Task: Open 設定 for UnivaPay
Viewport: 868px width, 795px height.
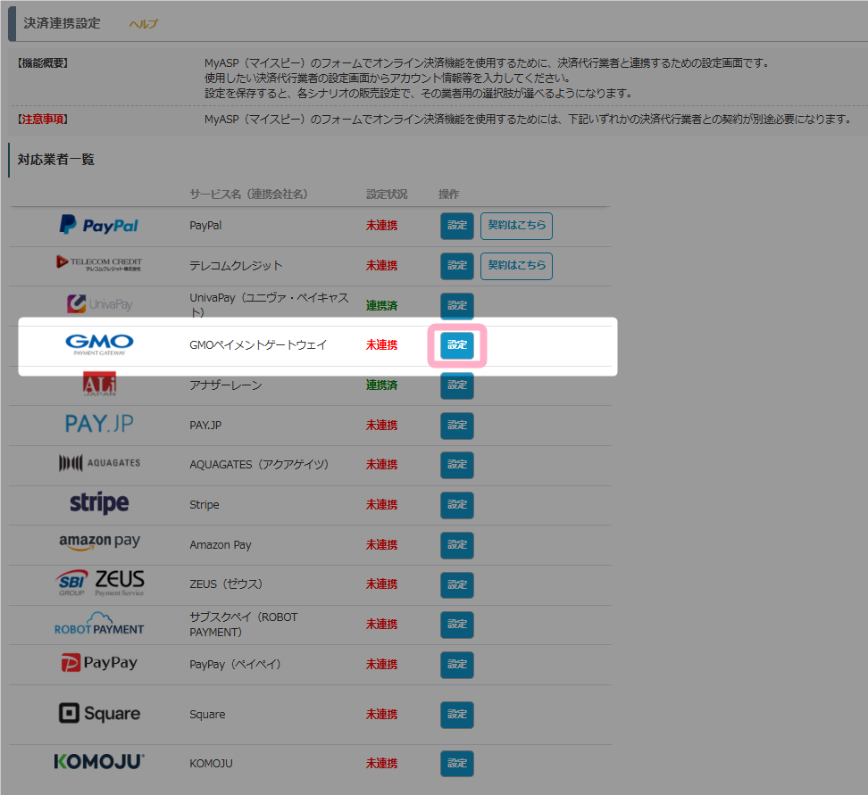Action: pos(457,305)
